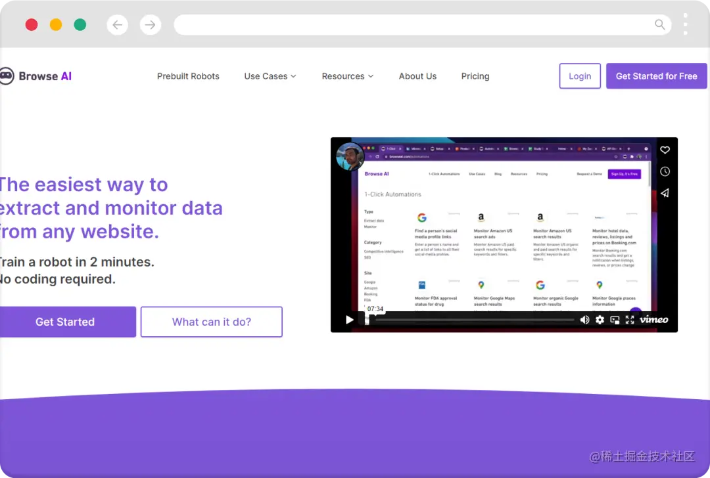
Task: Click the purple Get Started button
Action: click(66, 322)
